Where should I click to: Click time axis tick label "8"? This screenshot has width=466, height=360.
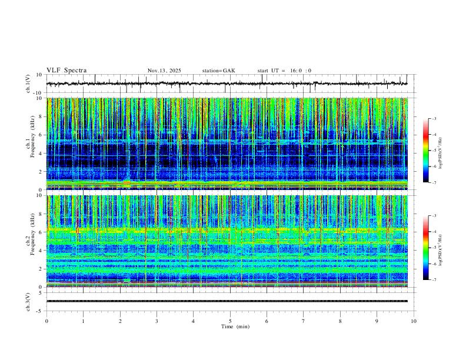340,321
